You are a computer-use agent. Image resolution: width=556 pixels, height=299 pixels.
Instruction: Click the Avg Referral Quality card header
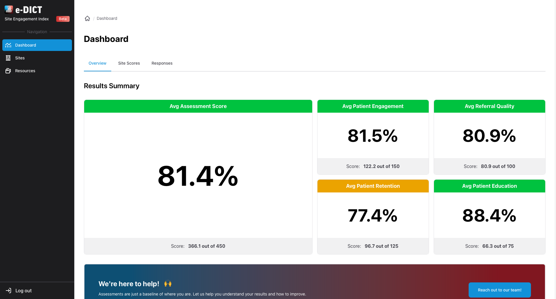click(489, 106)
